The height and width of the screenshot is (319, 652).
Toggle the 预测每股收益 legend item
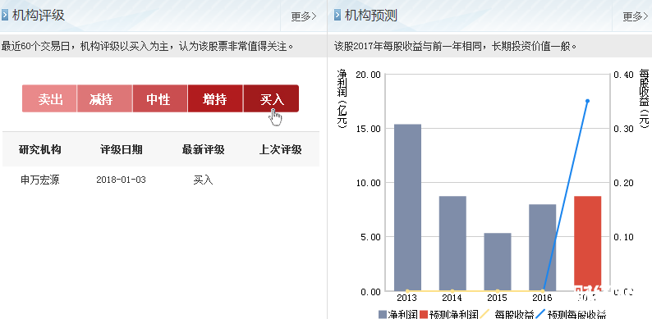tap(571, 314)
